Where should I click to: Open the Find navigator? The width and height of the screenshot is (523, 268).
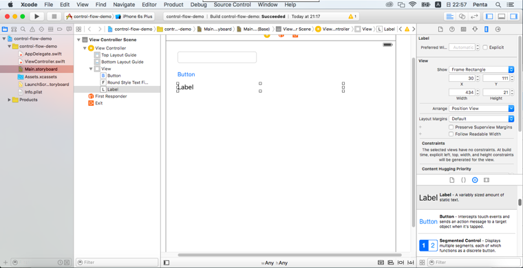tap(23, 29)
